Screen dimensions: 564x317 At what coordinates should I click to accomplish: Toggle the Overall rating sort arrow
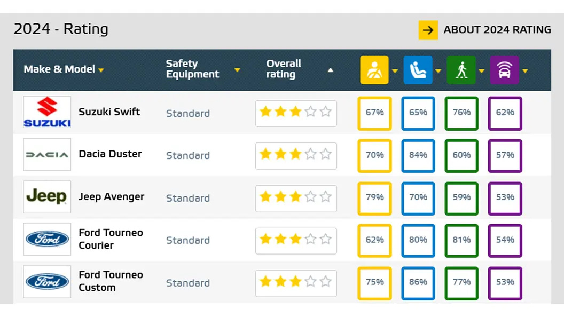tap(331, 70)
